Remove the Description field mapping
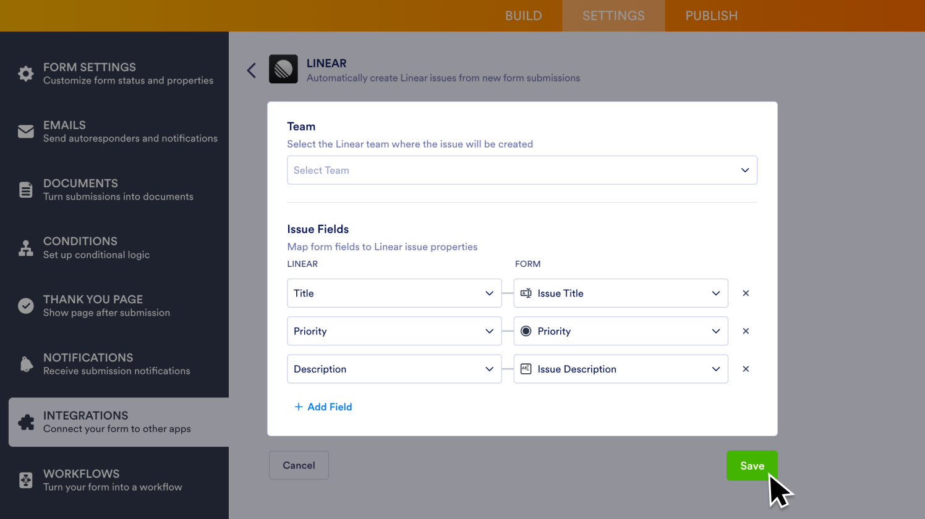Viewport: 925px width, 519px height. point(746,369)
